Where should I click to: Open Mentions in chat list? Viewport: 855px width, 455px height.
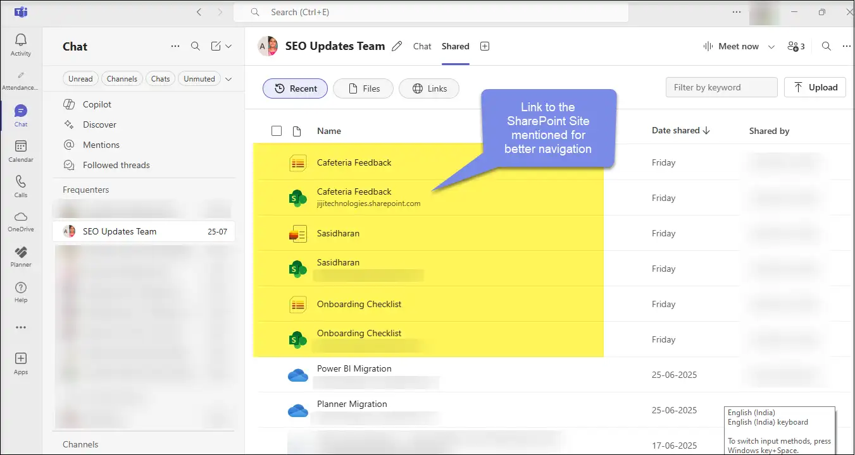tap(101, 145)
